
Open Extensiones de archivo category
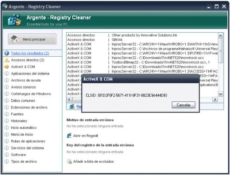coord(29,108)
